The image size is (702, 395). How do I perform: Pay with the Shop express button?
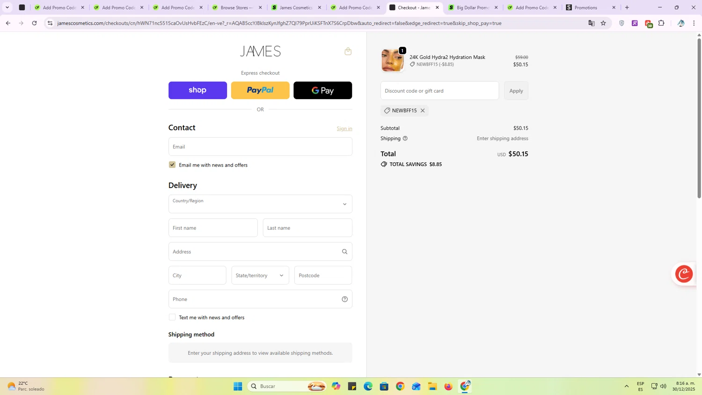click(x=197, y=90)
